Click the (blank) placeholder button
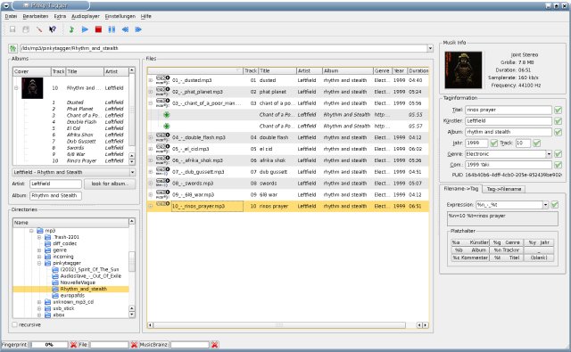 [539, 258]
